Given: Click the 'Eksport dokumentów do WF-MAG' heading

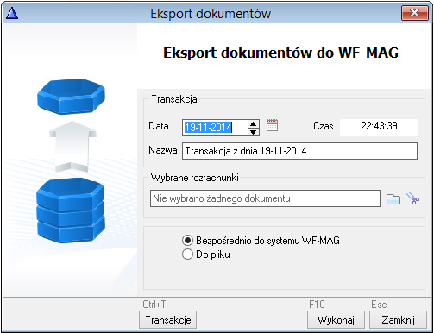Looking at the screenshot, I should click(x=281, y=53).
